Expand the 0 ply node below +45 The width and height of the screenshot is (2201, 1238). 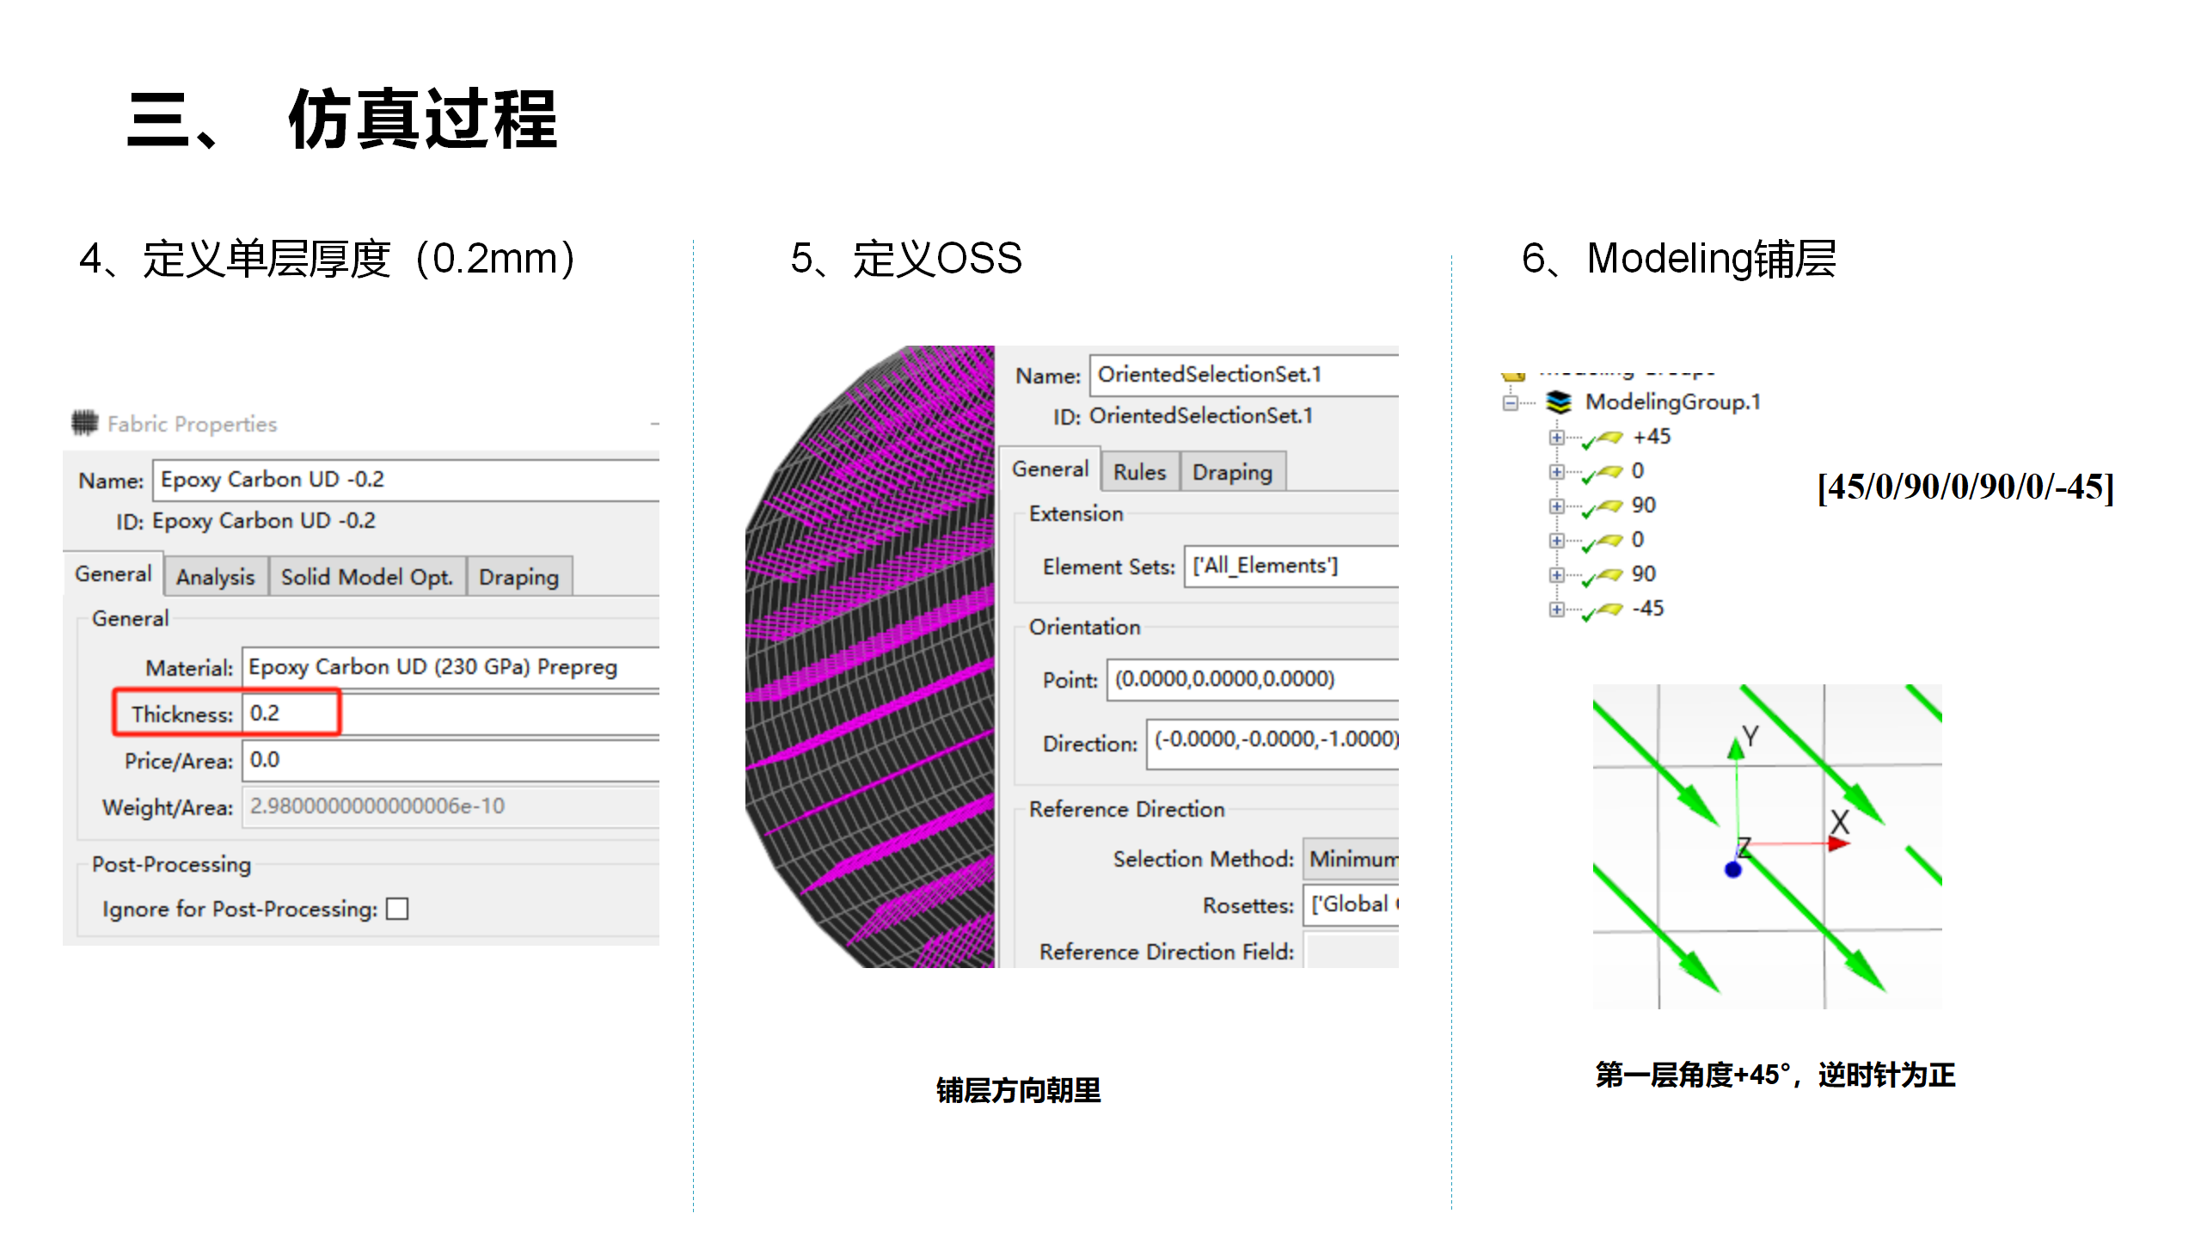point(1556,472)
